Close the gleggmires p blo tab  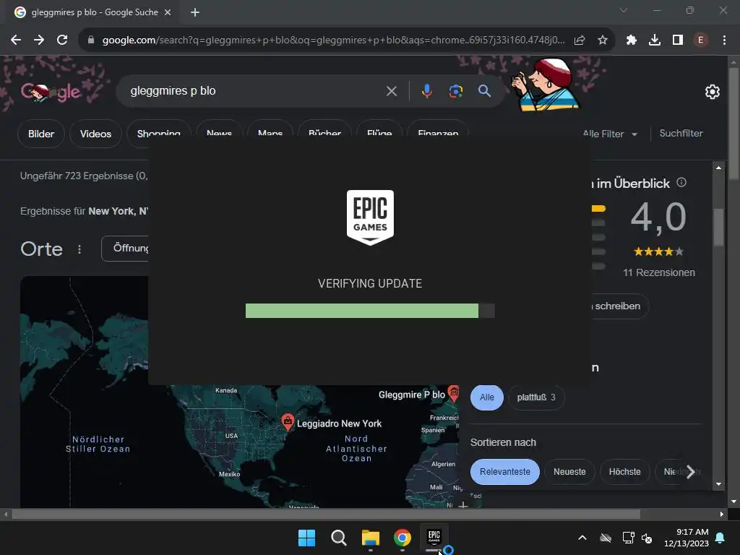click(x=168, y=12)
